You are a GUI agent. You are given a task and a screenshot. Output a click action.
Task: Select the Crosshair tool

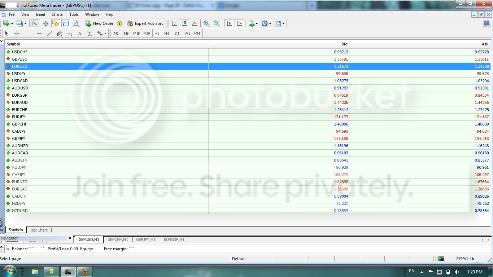click(17, 33)
